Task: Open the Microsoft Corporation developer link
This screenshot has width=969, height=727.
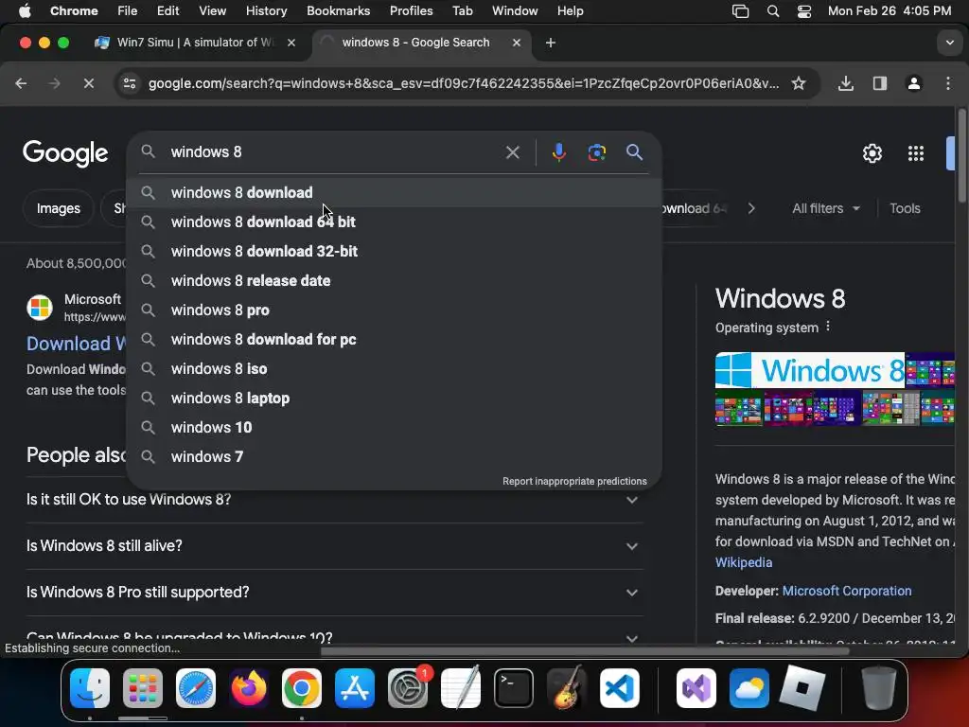Action: 847,591
